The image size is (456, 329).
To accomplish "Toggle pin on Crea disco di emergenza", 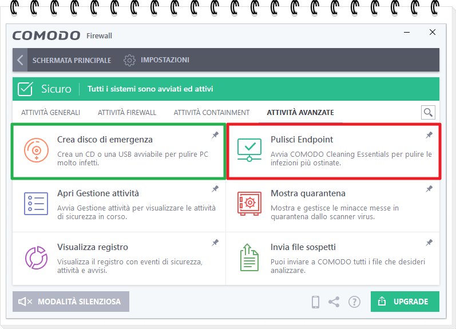I will 215,135.
